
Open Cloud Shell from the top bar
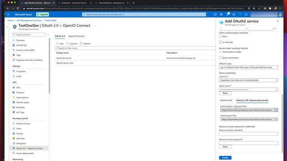tap(215, 14)
